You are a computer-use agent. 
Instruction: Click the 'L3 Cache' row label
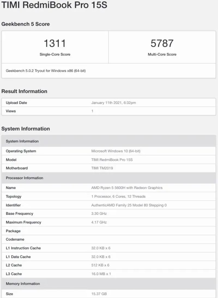[x=14, y=274]
